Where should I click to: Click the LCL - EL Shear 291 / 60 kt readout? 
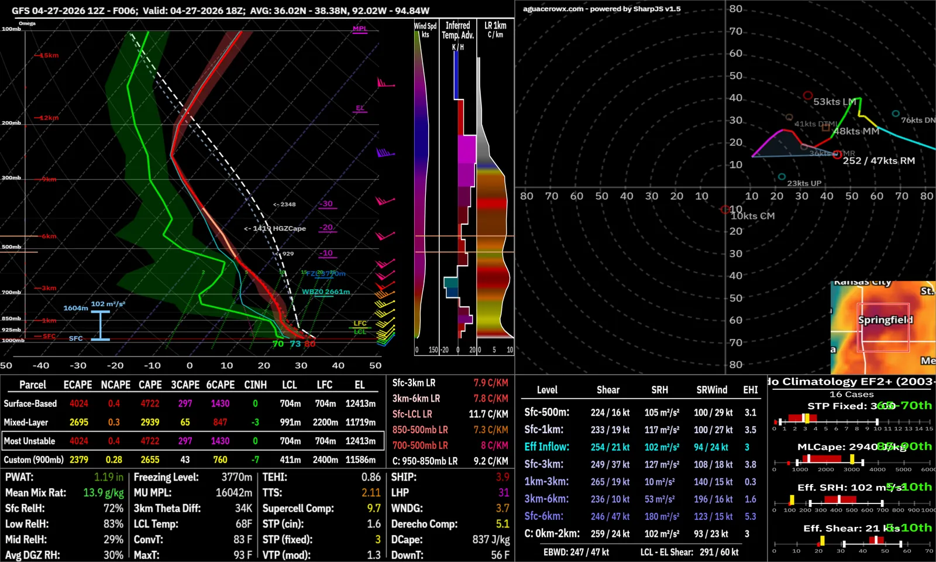click(689, 552)
